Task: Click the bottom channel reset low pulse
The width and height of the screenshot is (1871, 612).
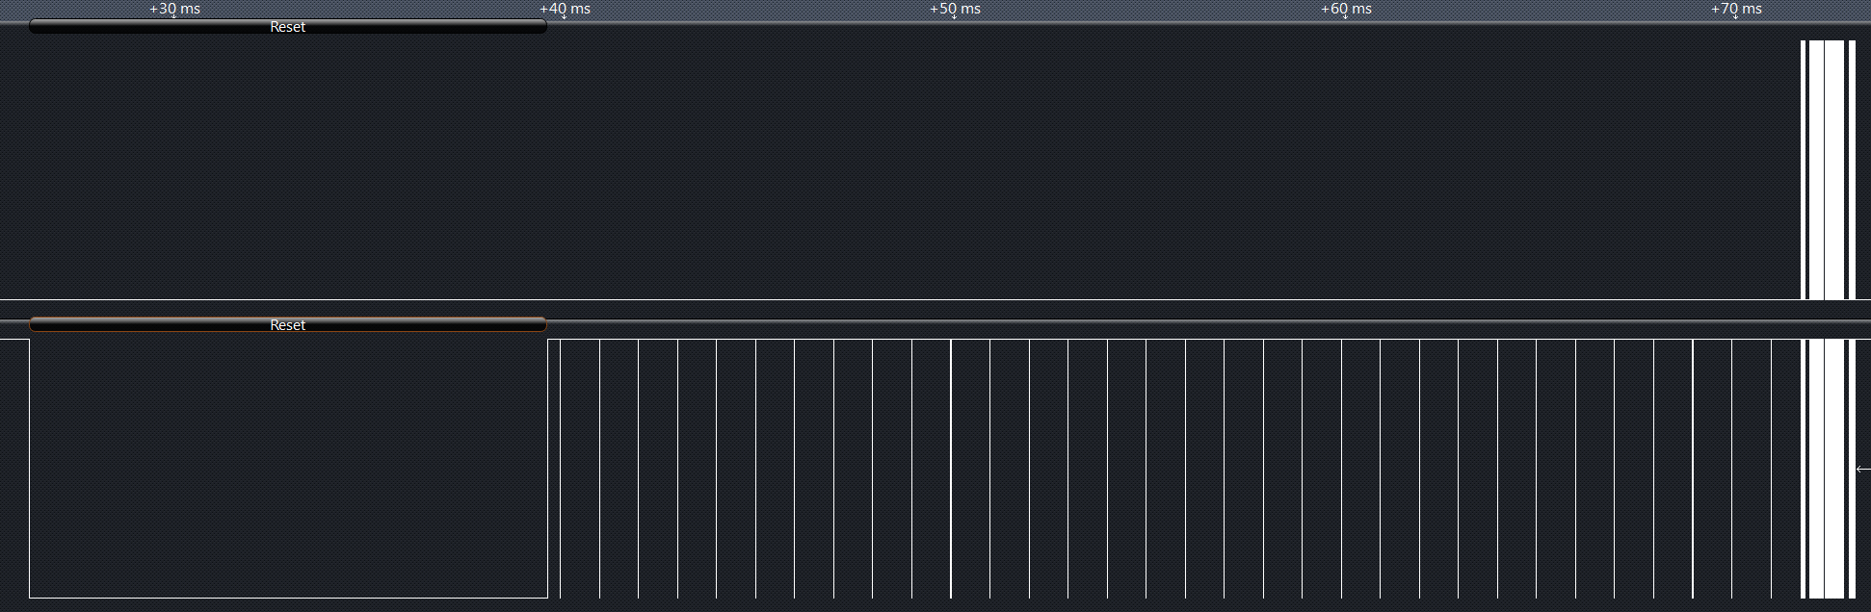Action: click(288, 469)
